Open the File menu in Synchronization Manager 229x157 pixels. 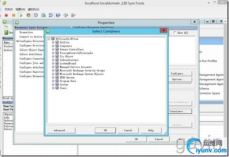click(6, 26)
